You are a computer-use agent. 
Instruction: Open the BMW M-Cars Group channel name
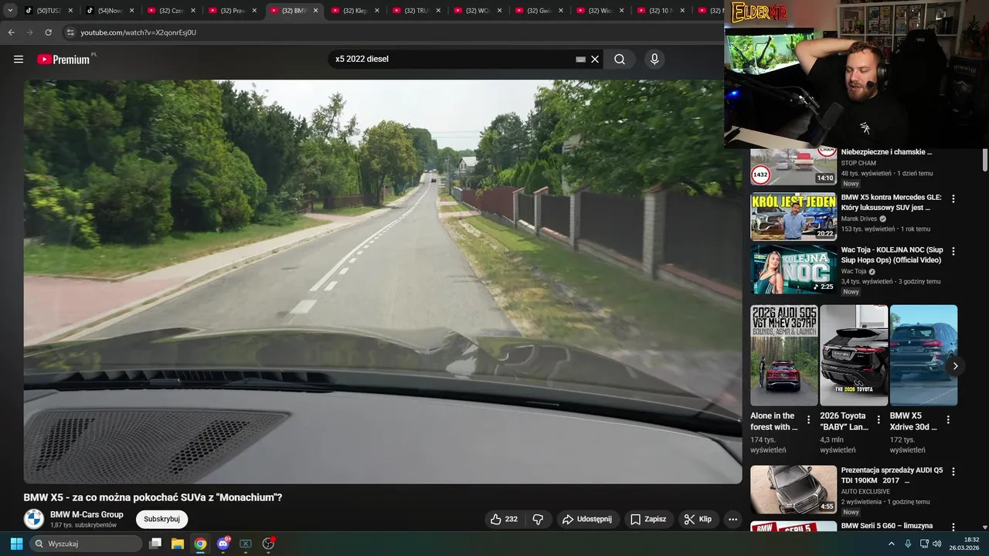(x=87, y=514)
